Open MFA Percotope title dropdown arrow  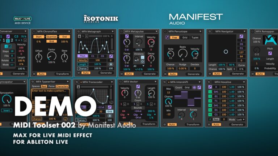(200, 31)
